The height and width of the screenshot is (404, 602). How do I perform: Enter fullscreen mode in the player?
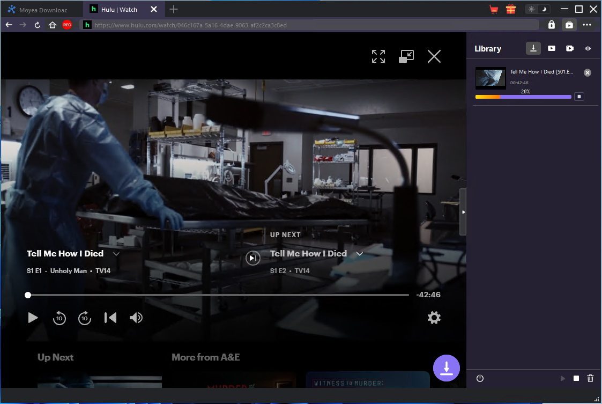tap(378, 56)
